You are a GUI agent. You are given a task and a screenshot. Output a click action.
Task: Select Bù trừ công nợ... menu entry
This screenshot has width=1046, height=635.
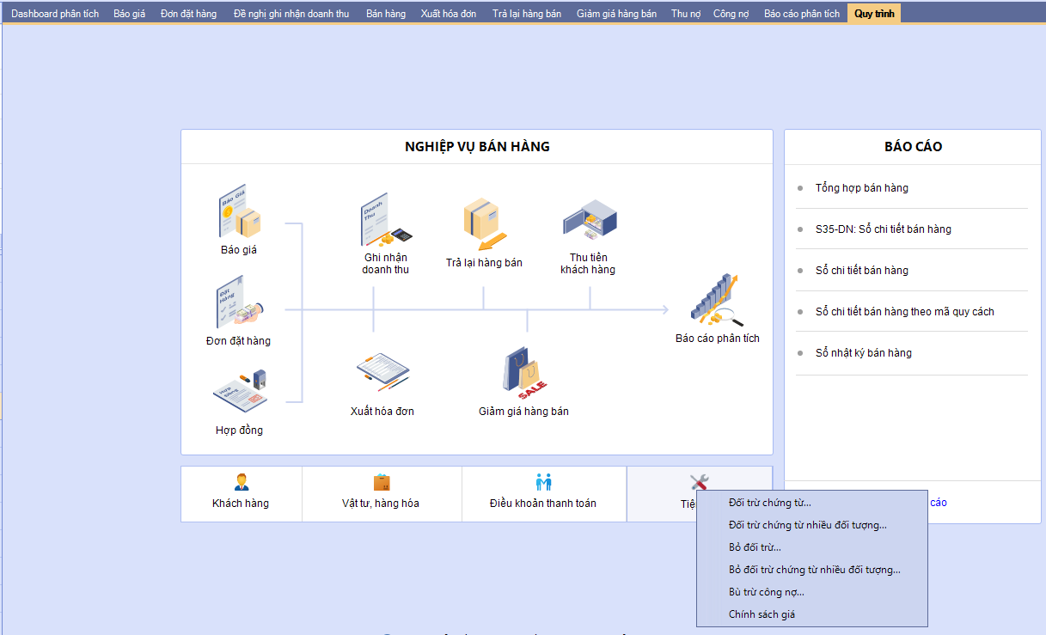pos(766,592)
